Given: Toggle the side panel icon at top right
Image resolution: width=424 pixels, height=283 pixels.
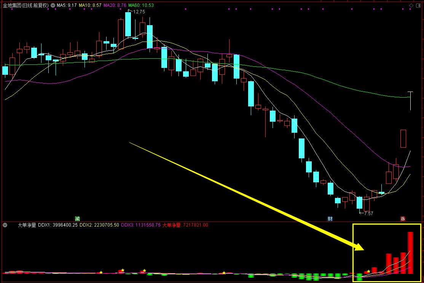Looking at the screenshot, I should (x=418, y=5).
